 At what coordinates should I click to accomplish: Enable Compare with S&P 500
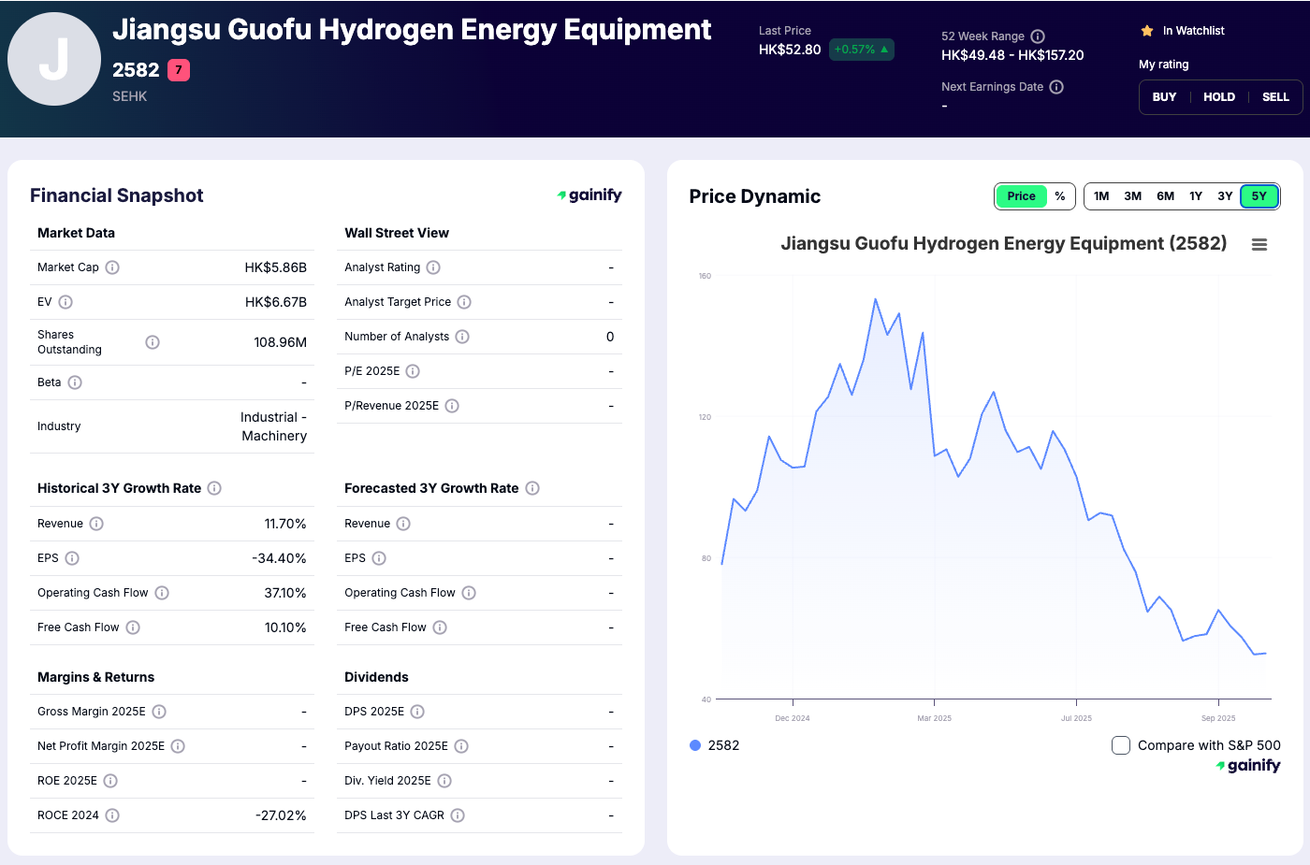click(x=1120, y=745)
